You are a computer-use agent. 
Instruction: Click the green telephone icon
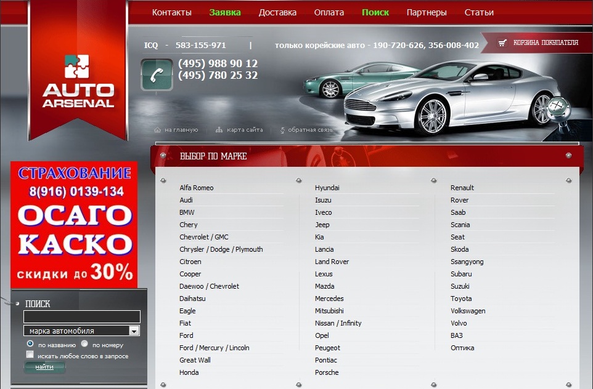click(157, 74)
